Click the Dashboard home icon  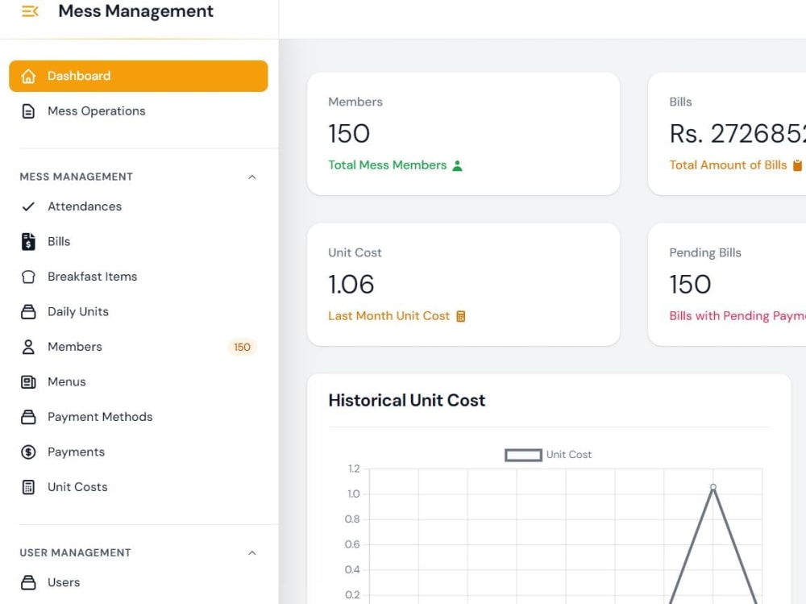pos(28,76)
